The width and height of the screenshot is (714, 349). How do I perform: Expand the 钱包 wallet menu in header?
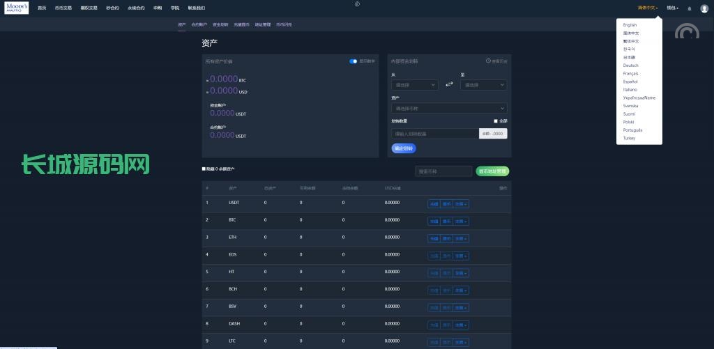click(672, 8)
